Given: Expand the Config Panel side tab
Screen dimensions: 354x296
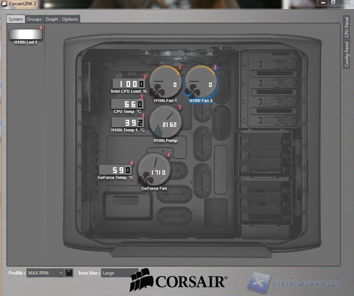Looking at the screenshot, I should tap(347, 54).
